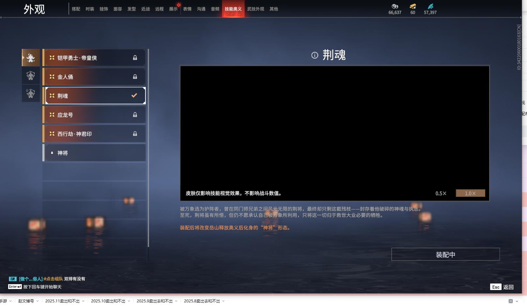Set preview speed to 1.0×

(x=470, y=193)
